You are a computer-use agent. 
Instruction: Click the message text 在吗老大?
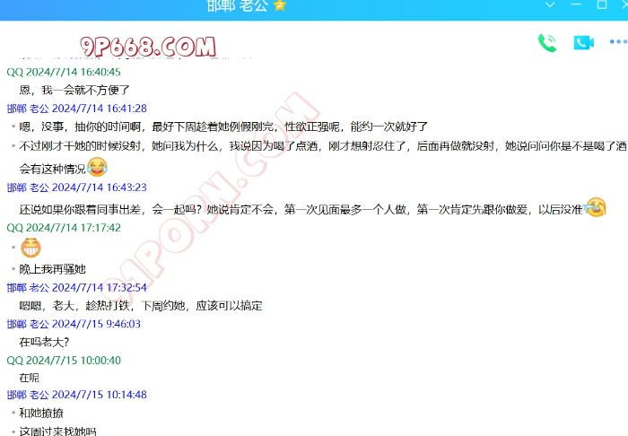coord(44,342)
